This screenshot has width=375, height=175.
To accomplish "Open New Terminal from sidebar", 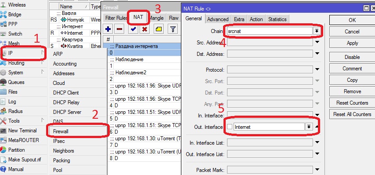I will pos(22,131).
